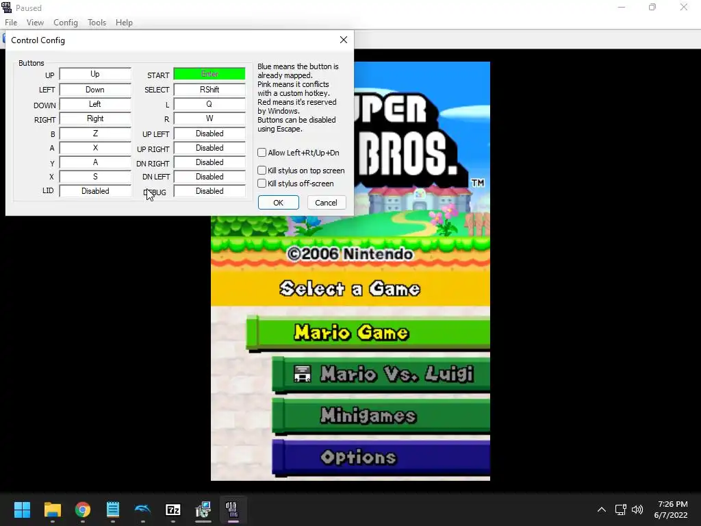The image size is (701, 526).
Task: Choose Options on the DS screen
Action: pyautogui.click(x=381, y=457)
